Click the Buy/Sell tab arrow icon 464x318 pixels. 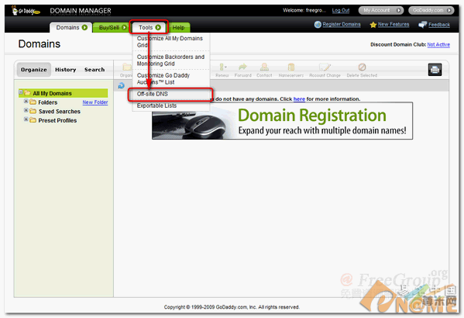(124, 27)
